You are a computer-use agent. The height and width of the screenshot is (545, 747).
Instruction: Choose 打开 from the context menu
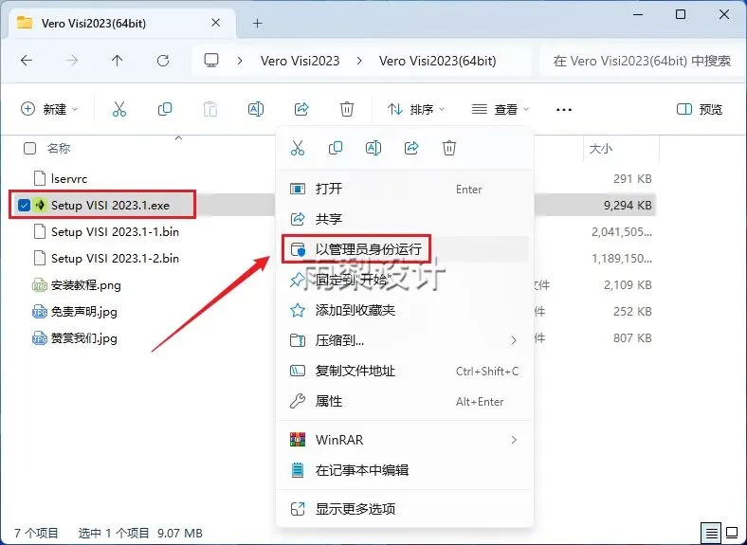(405, 189)
